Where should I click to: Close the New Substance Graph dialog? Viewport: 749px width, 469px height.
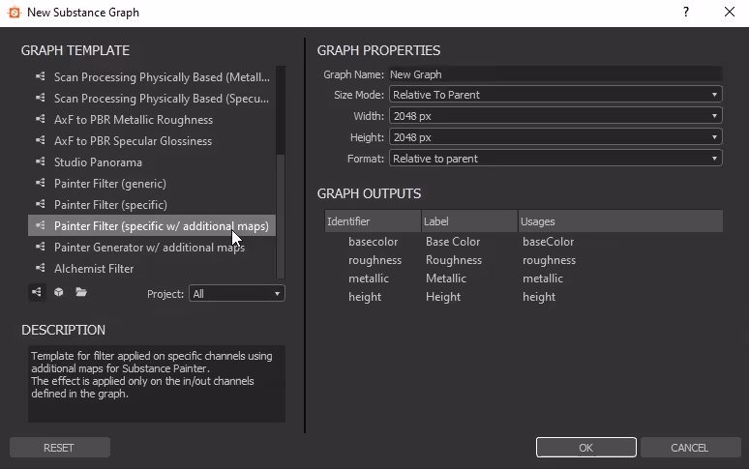click(729, 12)
